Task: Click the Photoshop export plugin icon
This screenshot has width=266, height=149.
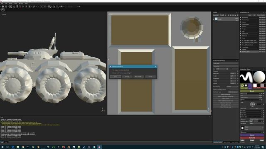Action: click(3, 10)
